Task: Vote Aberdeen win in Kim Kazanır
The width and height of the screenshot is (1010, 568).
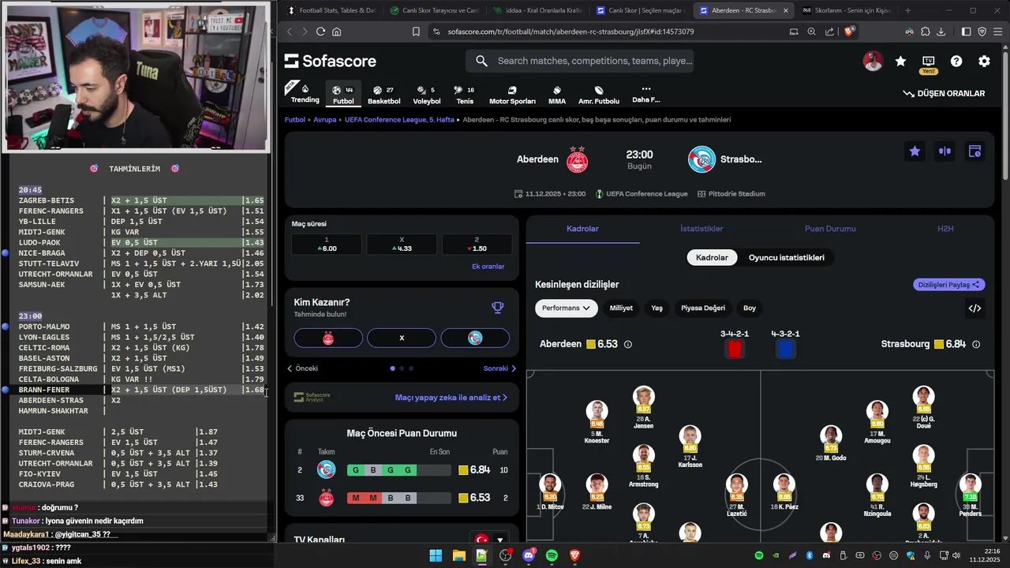Action: pyautogui.click(x=328, y=338)
